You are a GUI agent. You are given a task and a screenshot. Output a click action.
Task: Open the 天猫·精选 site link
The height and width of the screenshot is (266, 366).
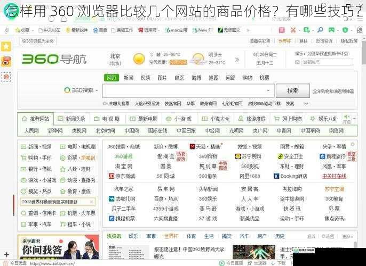pyautogui.click(x=205, y=147)
